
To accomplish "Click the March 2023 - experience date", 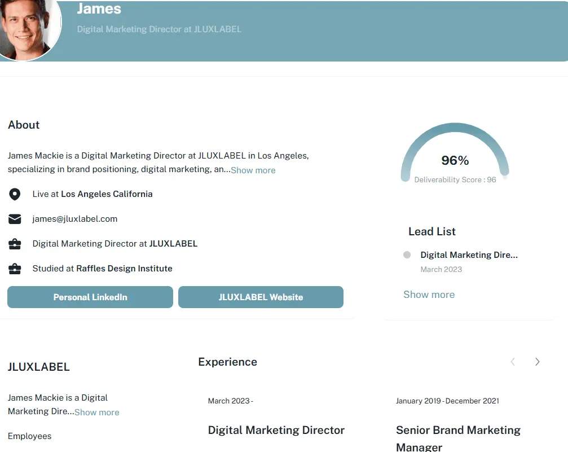I will point(230,401).
